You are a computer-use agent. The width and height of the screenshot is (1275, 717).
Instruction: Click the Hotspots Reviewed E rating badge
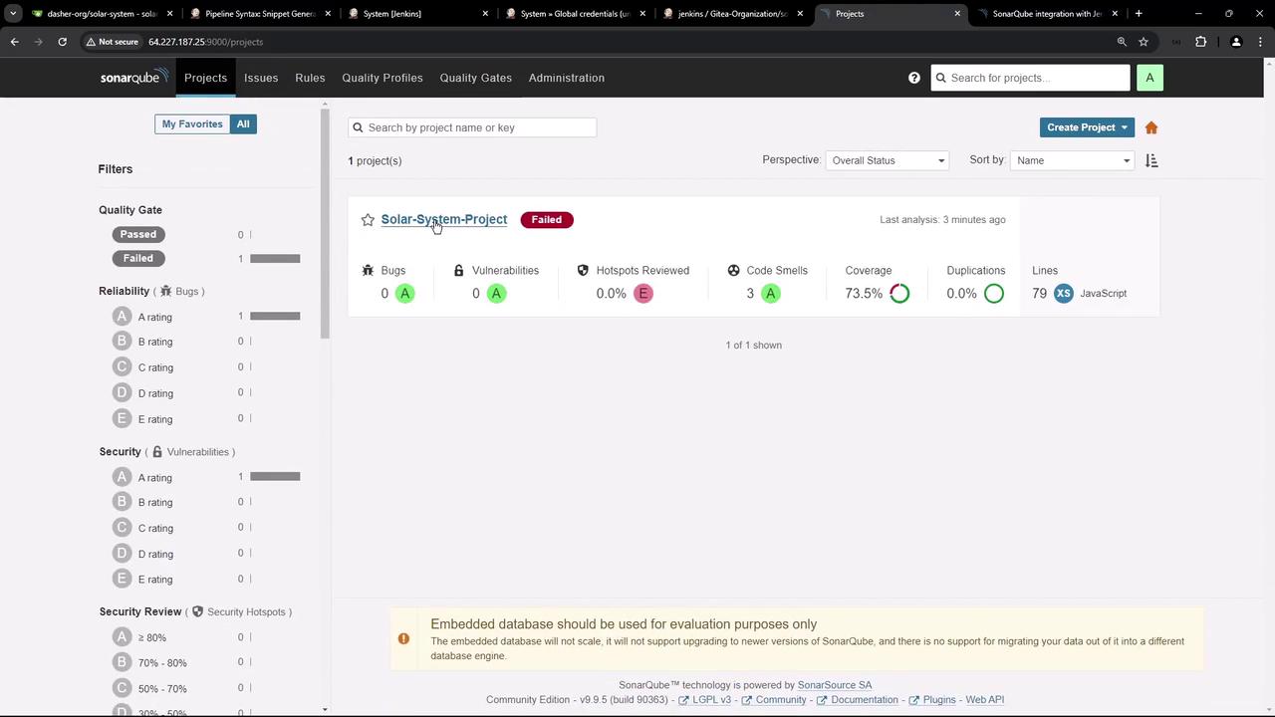click(643, 294)
